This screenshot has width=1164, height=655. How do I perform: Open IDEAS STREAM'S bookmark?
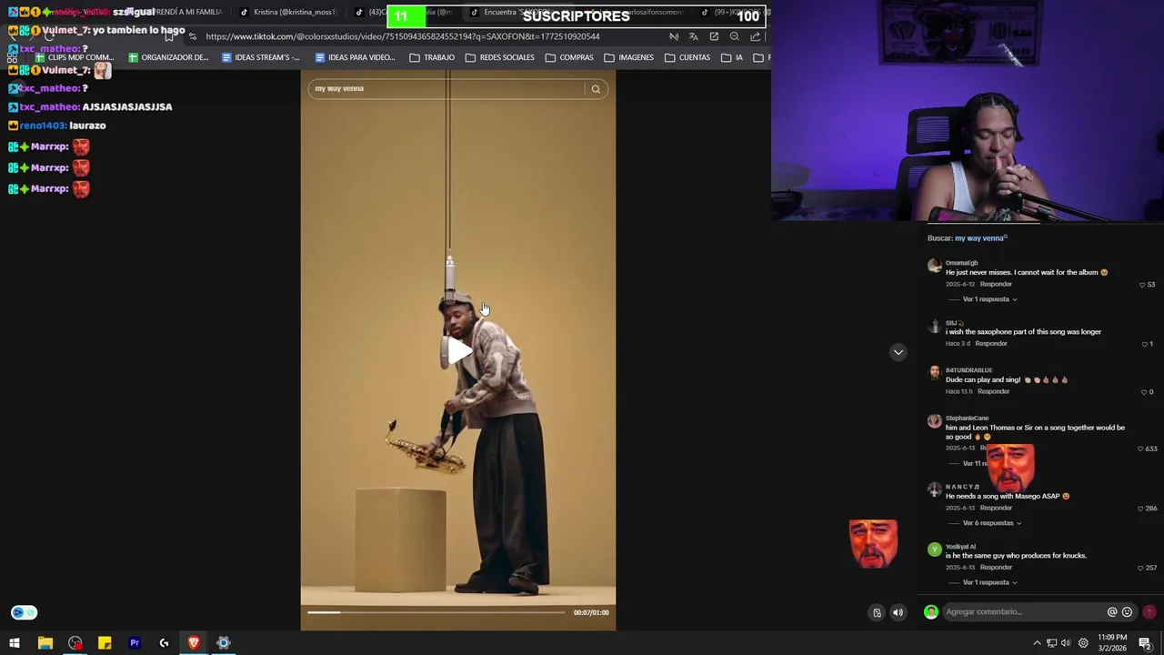click(261, 57)
